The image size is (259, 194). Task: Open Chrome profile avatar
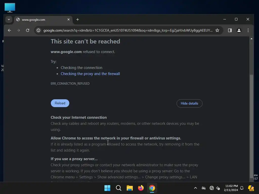click(x=239, y=30)
